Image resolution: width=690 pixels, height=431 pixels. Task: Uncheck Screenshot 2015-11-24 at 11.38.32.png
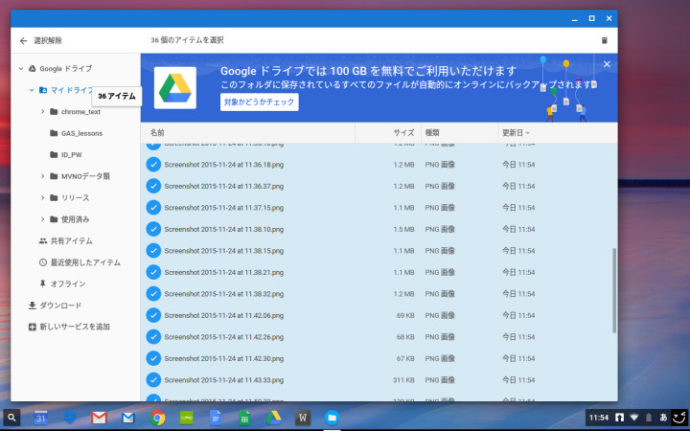click(153, 294)
